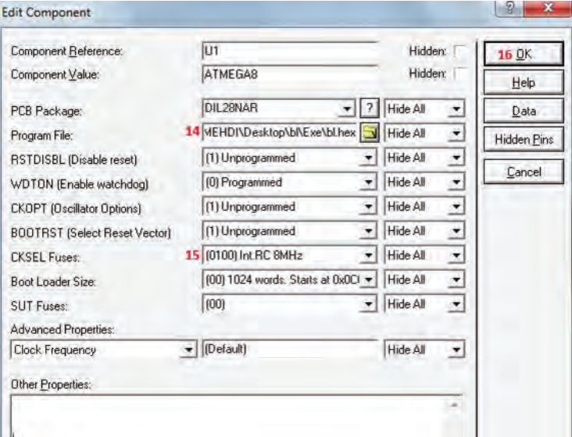Screen dimensions: 572x437
Task: Click the PCB Package question mark button
Action: [x=370, y=108]
